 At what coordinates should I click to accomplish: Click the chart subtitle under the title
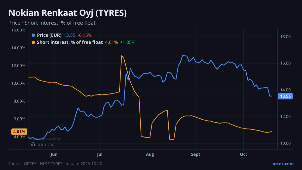pos(52,23)
